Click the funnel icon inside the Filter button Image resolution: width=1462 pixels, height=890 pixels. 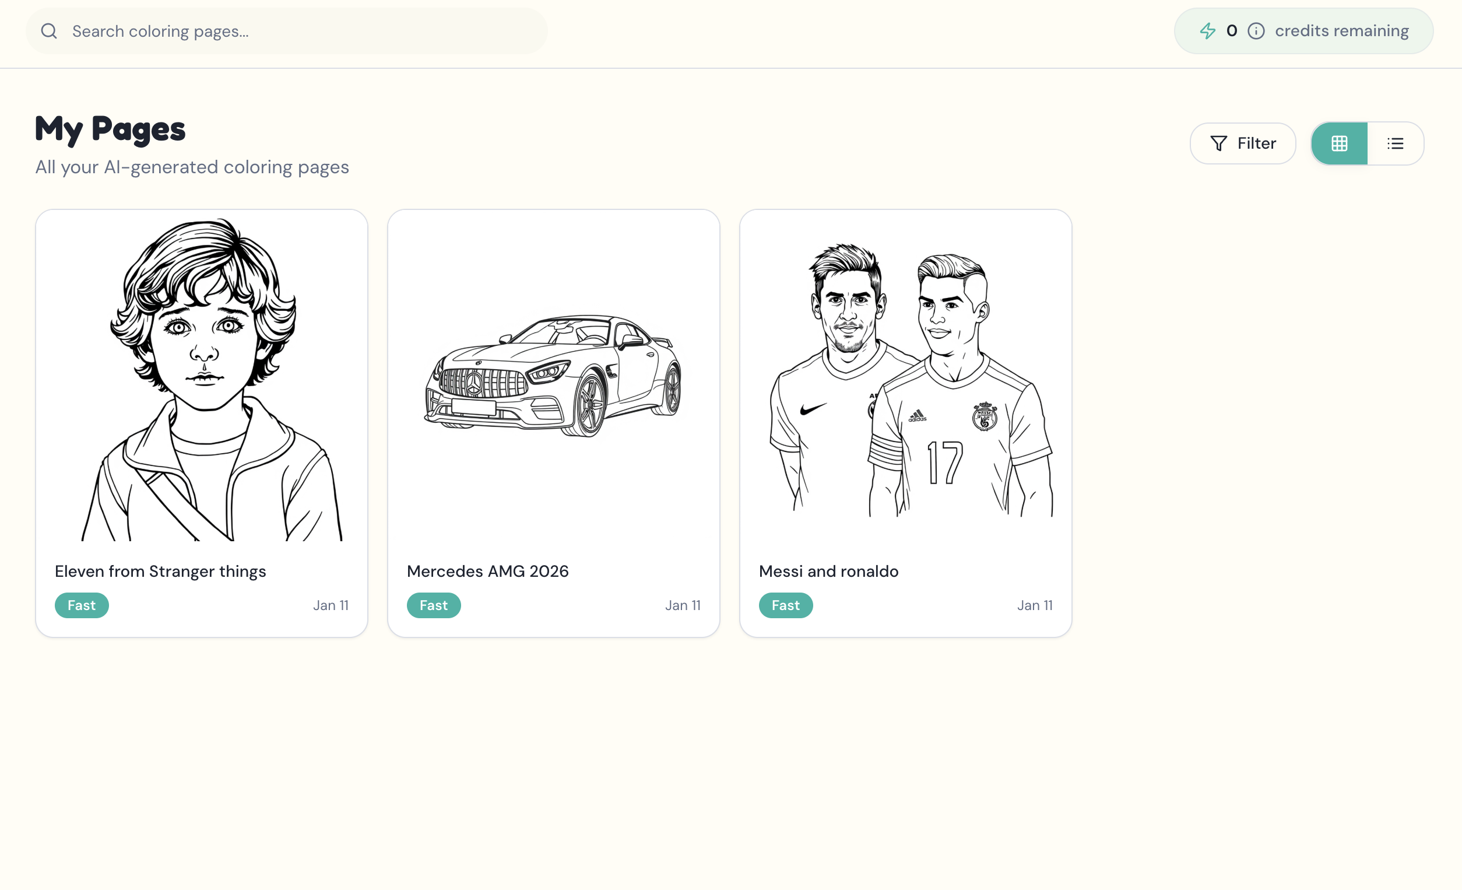click(1218, 143)
